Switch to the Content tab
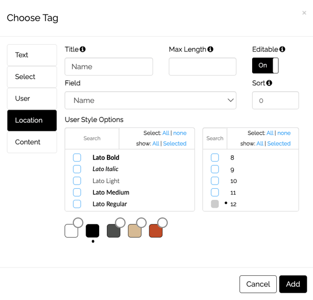 point(32,142)
